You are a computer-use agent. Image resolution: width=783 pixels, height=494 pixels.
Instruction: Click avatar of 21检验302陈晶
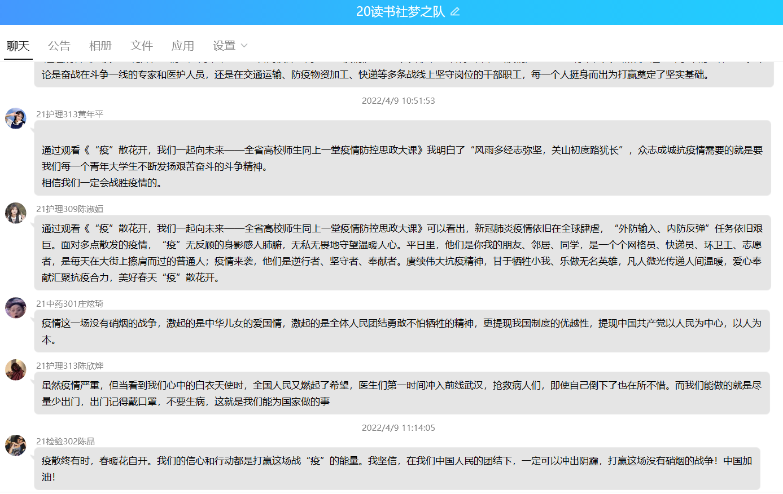16,446
